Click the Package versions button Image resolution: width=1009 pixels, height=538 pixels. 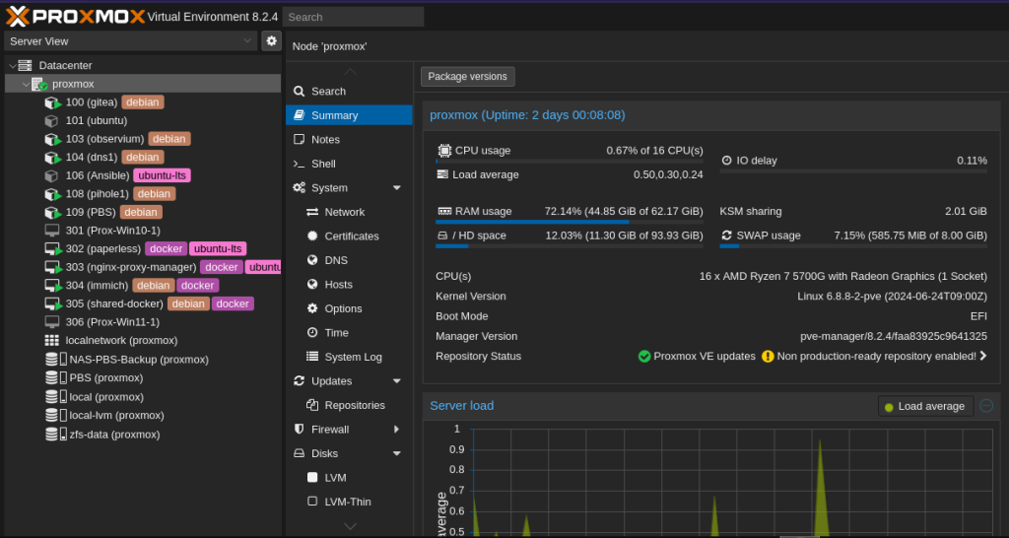click(x=468, y=77)
